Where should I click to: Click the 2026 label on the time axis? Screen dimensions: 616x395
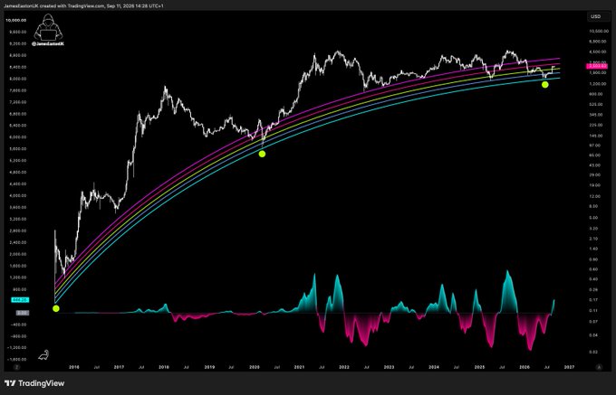coord(525,367)
